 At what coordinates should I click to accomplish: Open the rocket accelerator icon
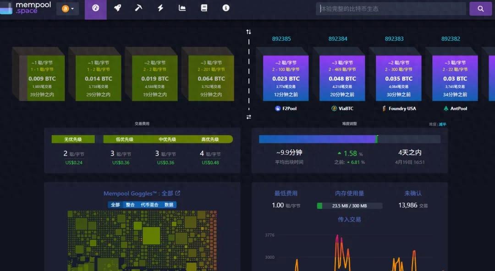[x=118, y=8]
